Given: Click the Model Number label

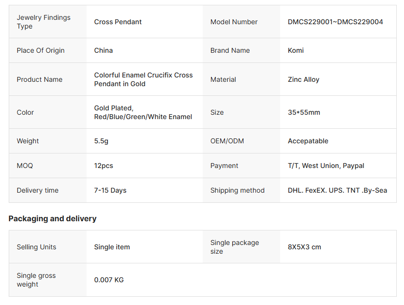Looking at the screenshot, I should click(234, 22).
